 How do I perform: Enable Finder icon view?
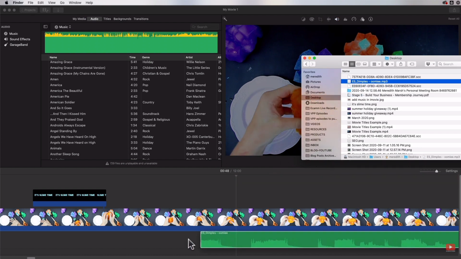pyautogui.click(x=345, y=64)
